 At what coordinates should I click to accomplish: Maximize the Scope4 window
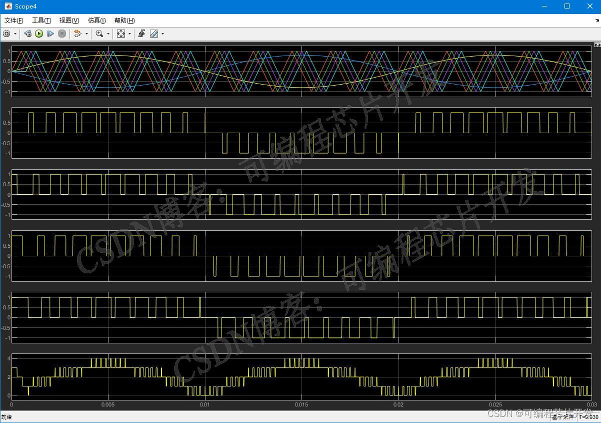pos(567,7)
